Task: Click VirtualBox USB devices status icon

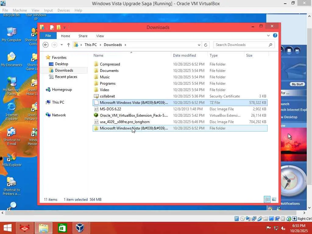Action: [260, 219]
